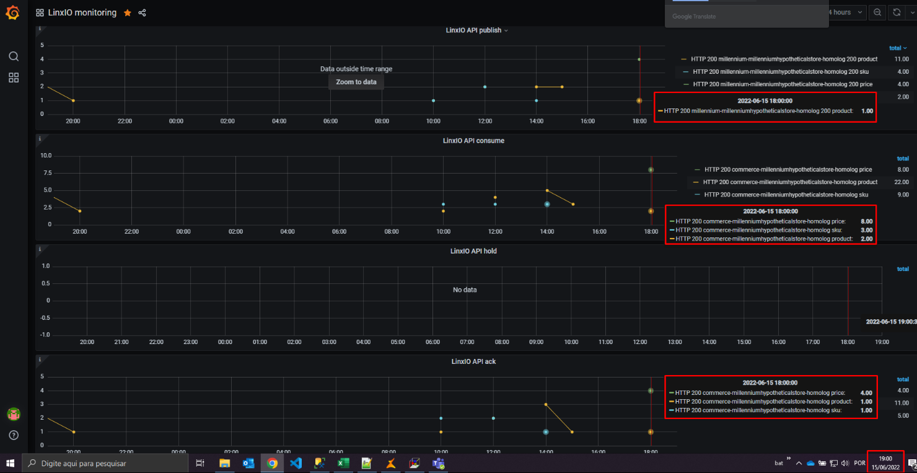The image size is (917, 473).
Task: Open the search dashboards icon in sidebar
Action: (x=14, y=56)
